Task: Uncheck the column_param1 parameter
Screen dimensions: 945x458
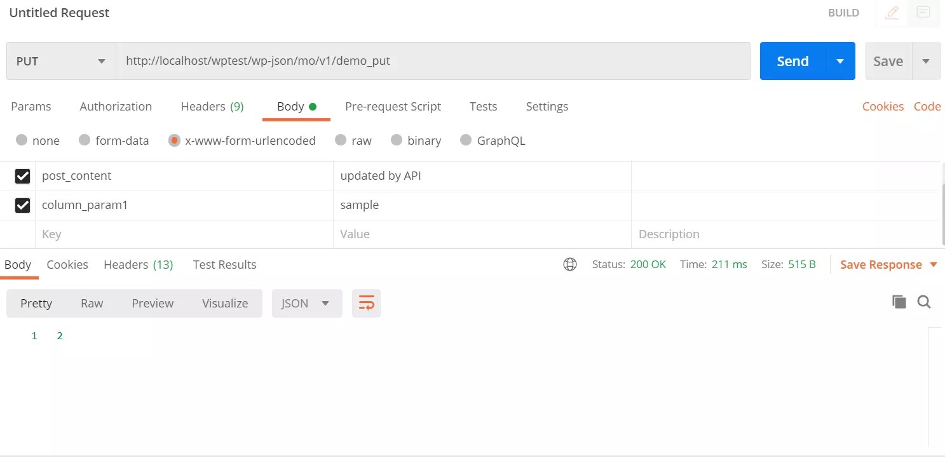Action: point(23,205)
